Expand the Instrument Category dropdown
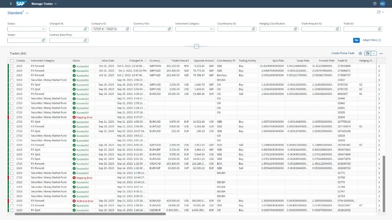 coord(211,29)
